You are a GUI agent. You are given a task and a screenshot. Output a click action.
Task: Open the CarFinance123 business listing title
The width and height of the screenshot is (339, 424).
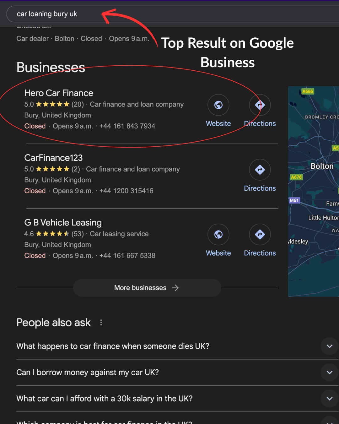(x=53, y=158)
